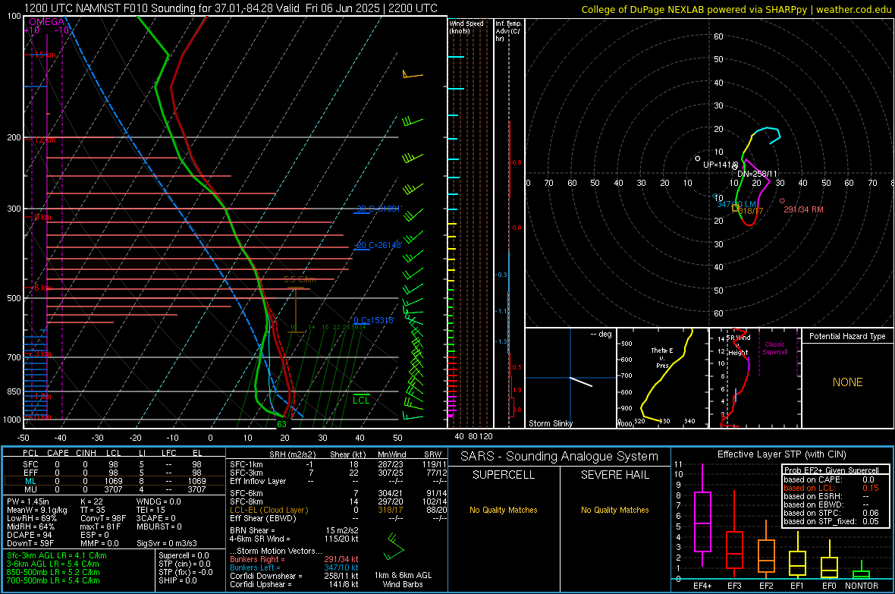The image size is (895, 594).
Task: Click the College of DuPage NEXLAB credit text
Action: pos(736,9)
